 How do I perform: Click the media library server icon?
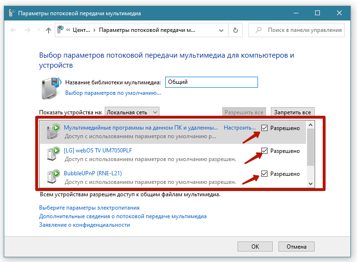point(51,88)
